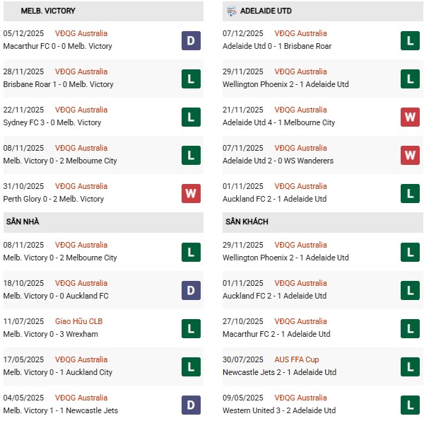
Task: Click W badge for Adelaide Utd 4-1 Melbourne City
Action: (x=411, y=117)
